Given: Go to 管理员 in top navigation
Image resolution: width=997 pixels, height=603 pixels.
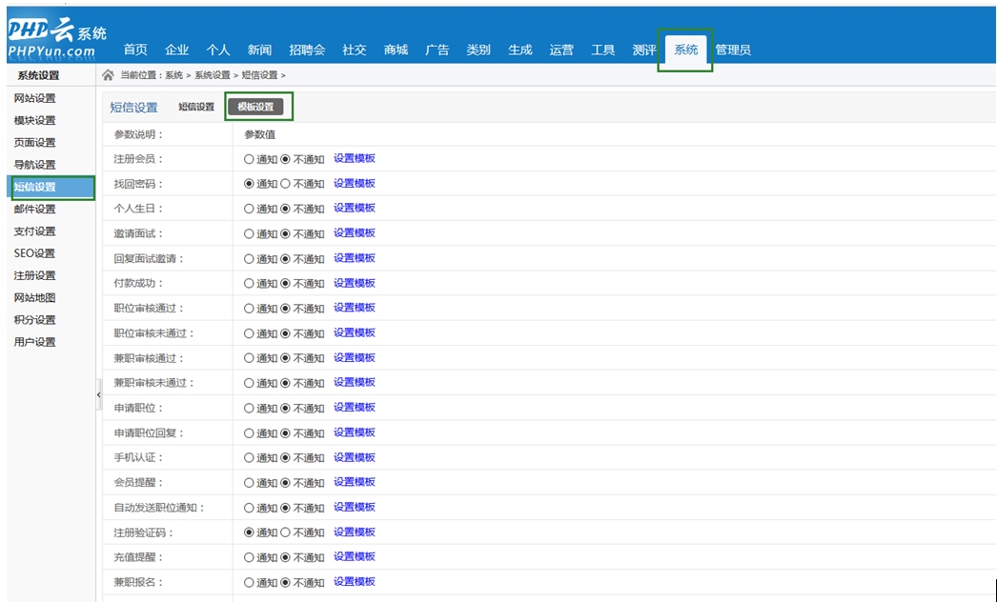Looking at the screenshot, I should pos(733,50).
